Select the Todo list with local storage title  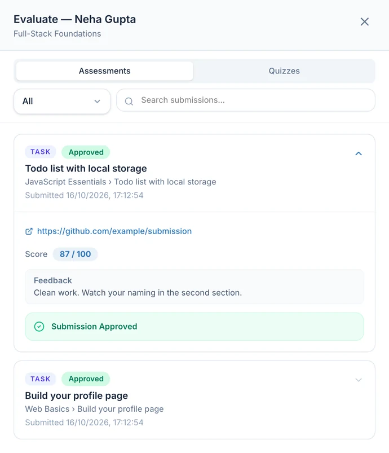pyautogui.click(x=86, y=169)
